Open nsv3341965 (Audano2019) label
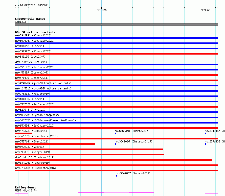The width and height of the screenshot is (225, 196). [x=33, y=163]
